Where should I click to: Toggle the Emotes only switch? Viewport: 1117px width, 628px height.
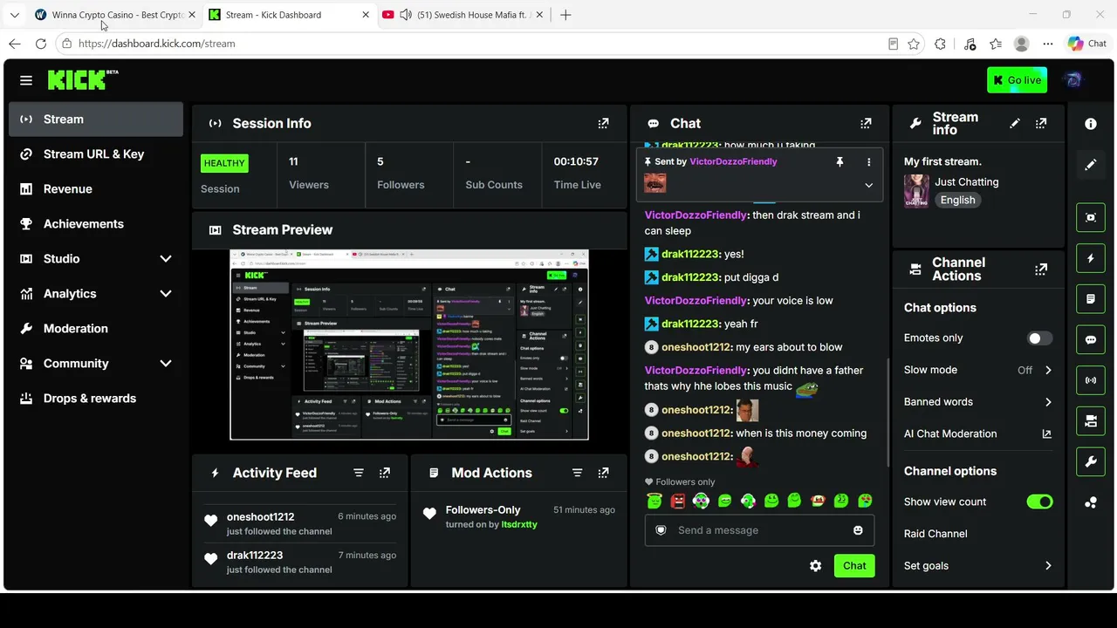1039,338
